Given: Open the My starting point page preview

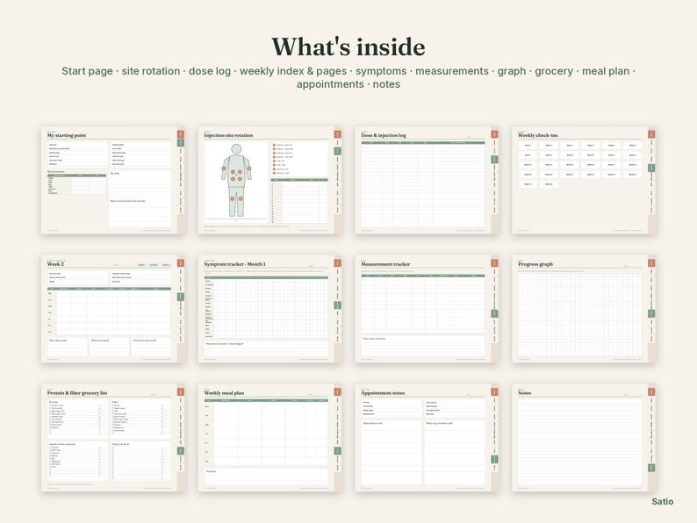Looking at the screenshot, I should tap(113, 180).
